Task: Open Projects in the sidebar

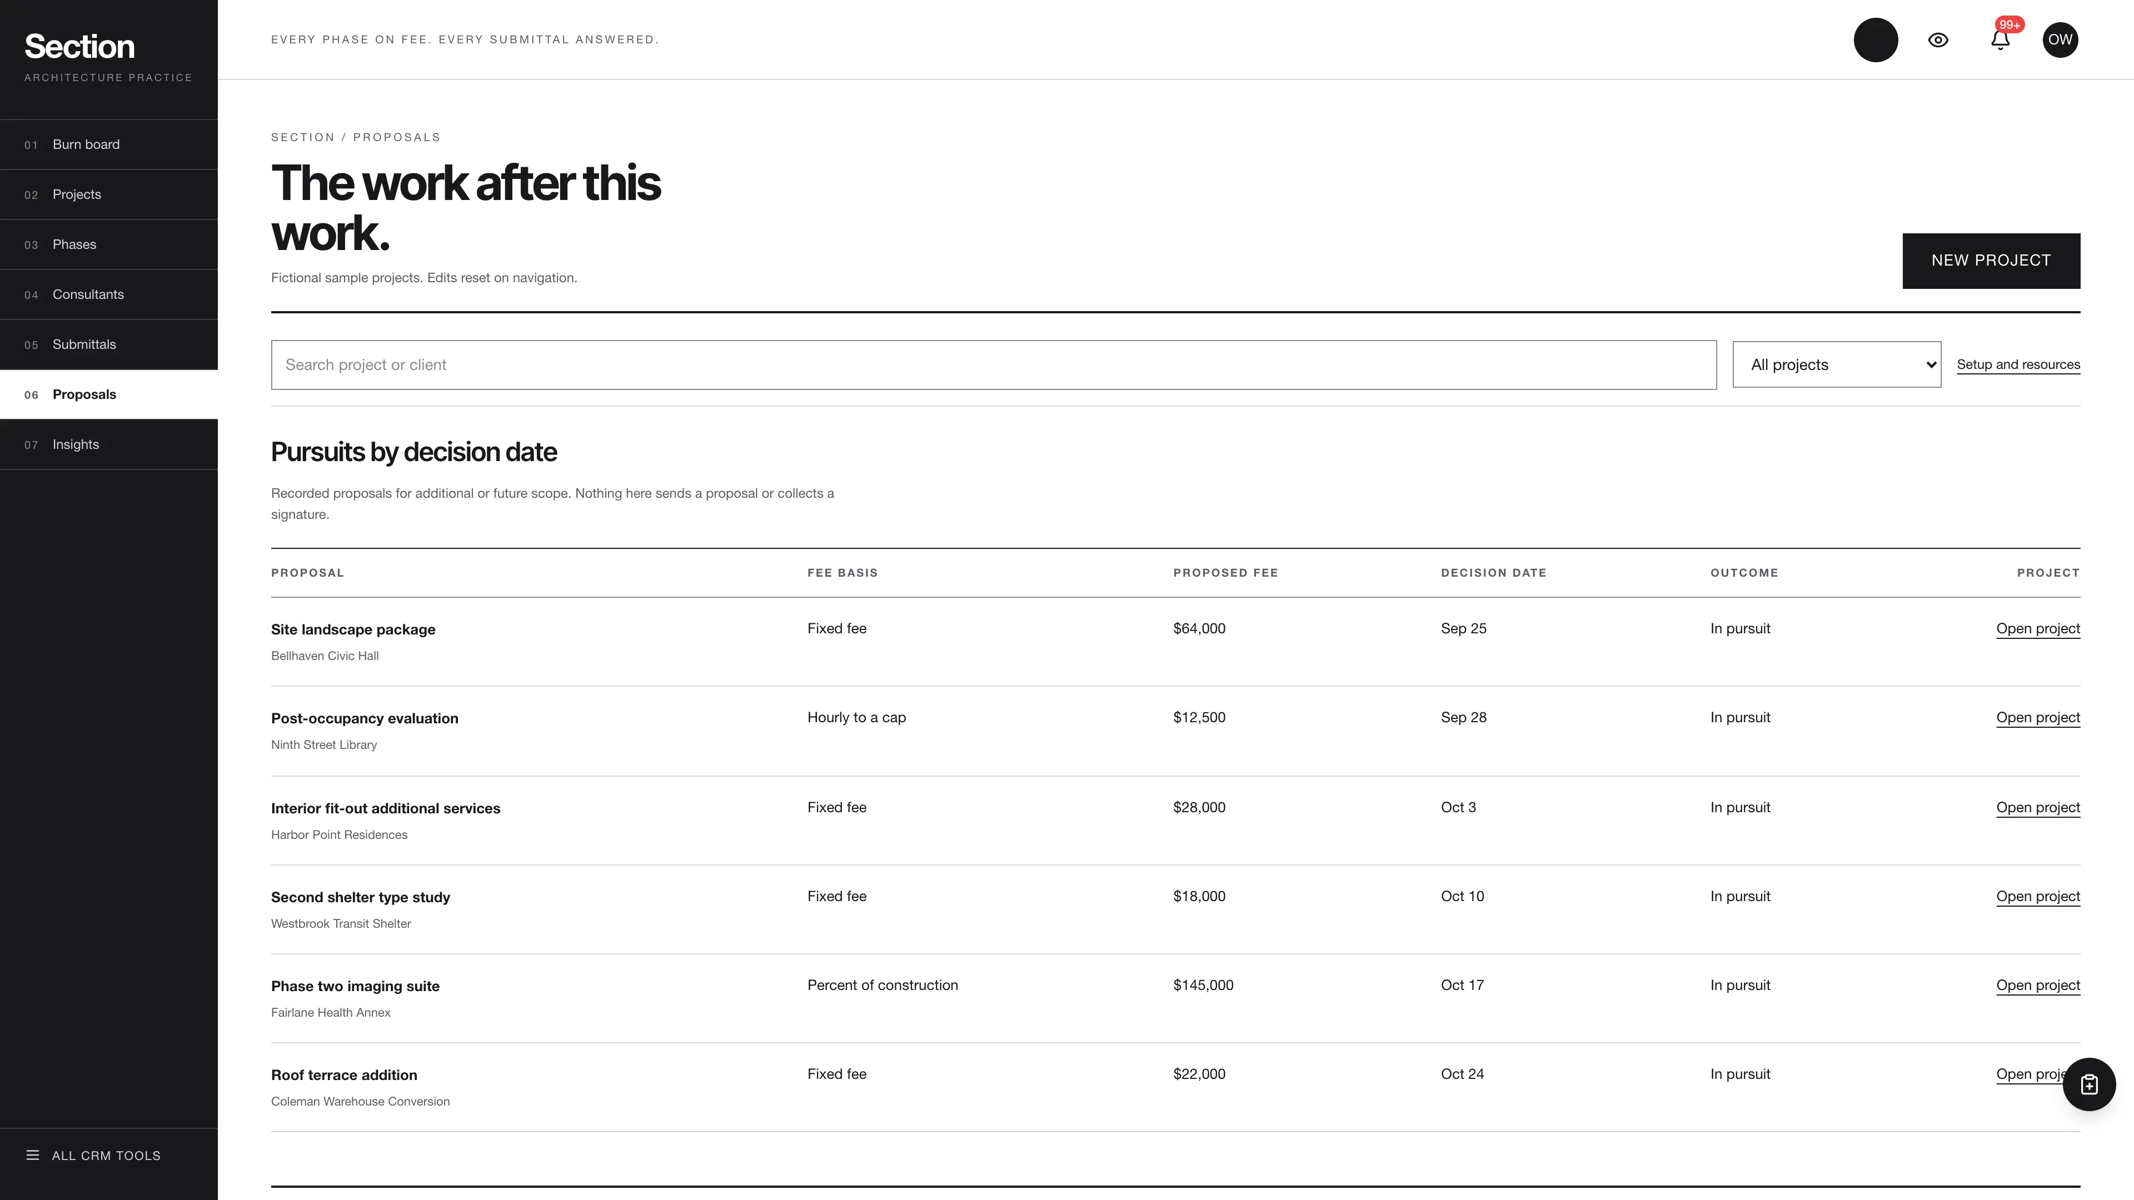Action: [108, 194]
